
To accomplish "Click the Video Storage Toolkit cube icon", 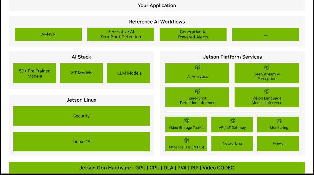I will [186, 121].
